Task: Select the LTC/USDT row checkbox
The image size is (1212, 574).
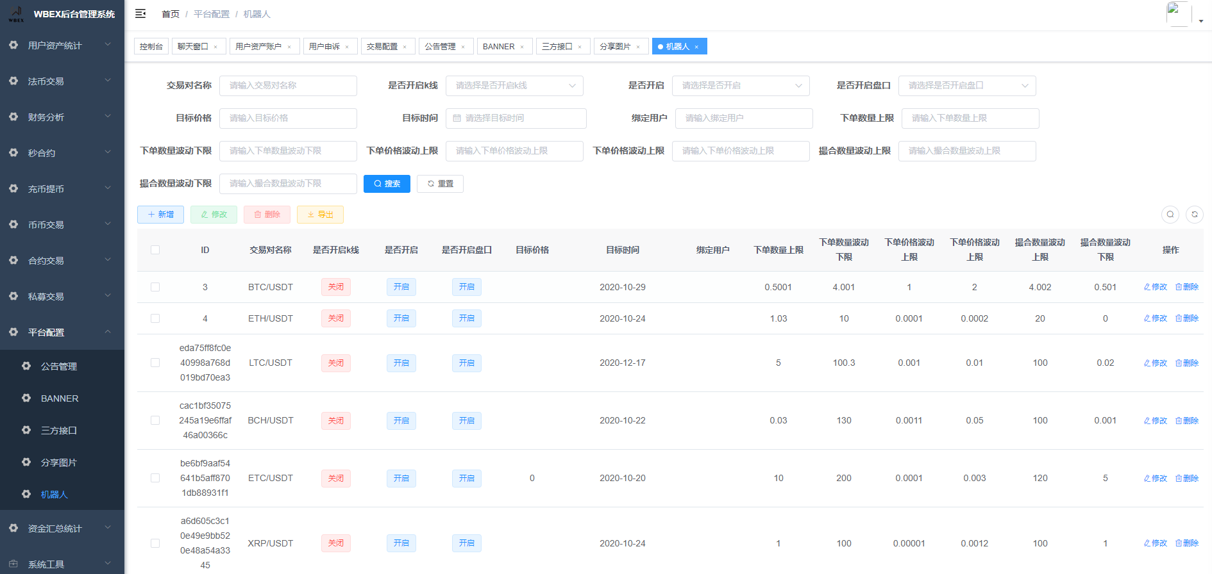Action: [155, 363]
